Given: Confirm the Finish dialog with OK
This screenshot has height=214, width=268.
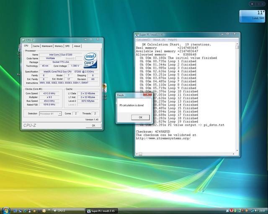Looking at the screenshot, I should 140,117.
